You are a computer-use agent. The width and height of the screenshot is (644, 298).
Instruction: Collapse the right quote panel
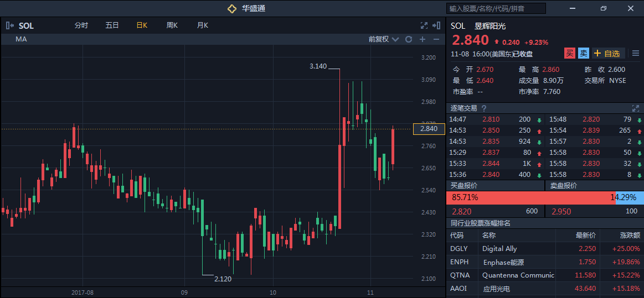pyautogui.click(x=437, y=25)
